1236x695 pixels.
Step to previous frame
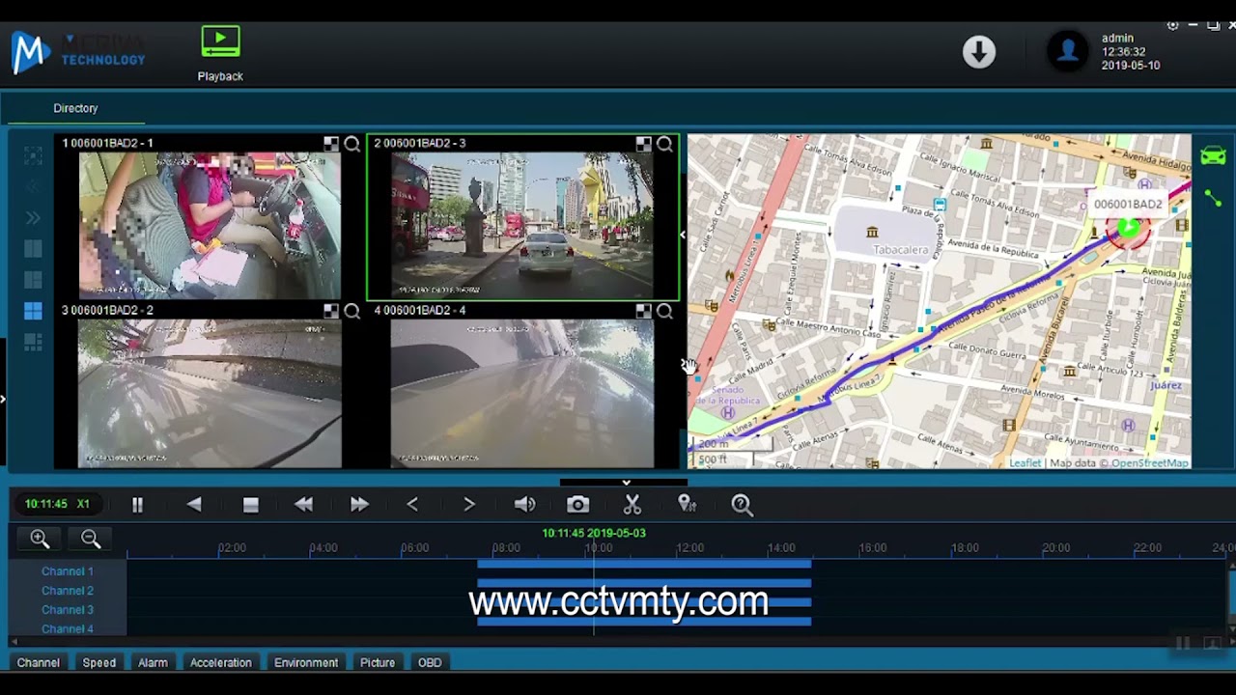point(412,505)
